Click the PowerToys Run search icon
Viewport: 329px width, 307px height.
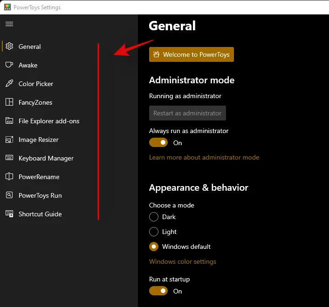(x=9, y=195)
